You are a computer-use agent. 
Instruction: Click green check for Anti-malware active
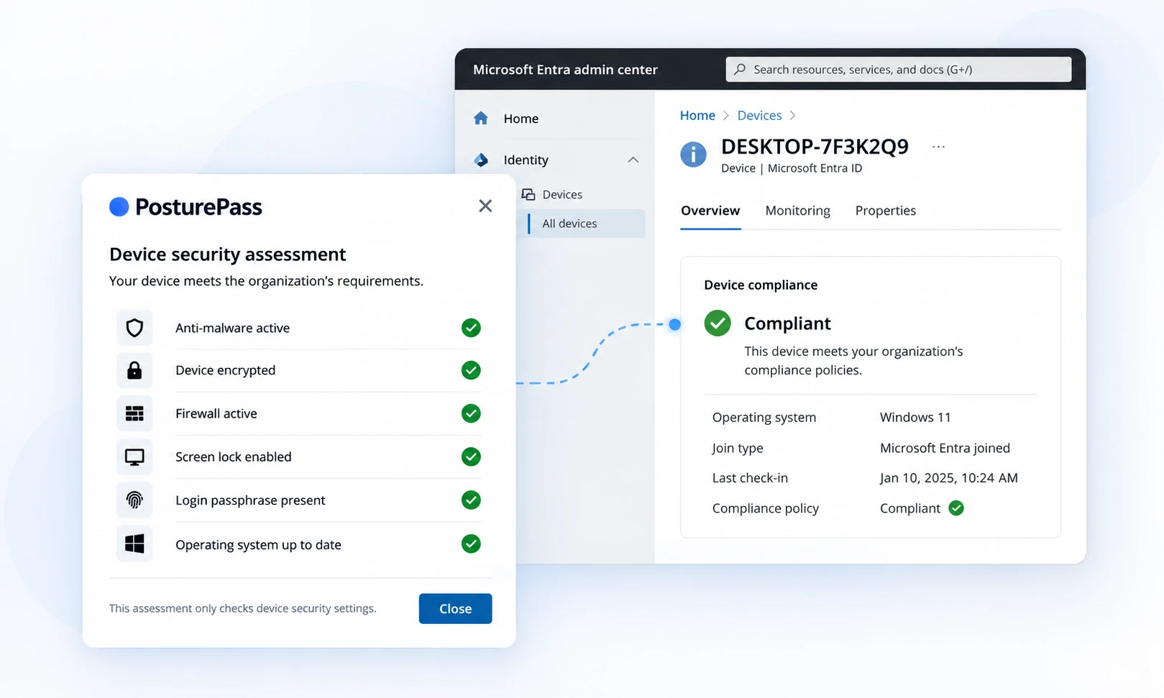tap(471, 328)
